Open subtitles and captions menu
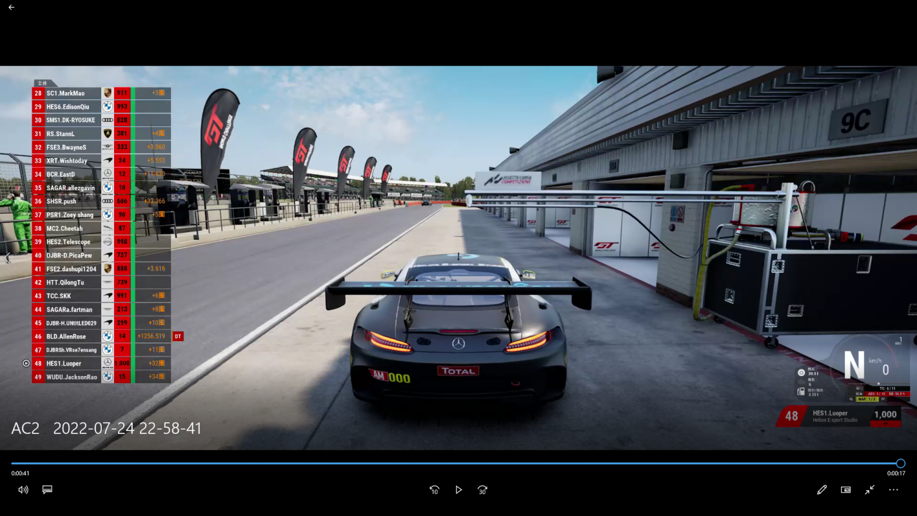Image resolution: width=917 pixels, height=516 pixels. (x=47, y=490)
